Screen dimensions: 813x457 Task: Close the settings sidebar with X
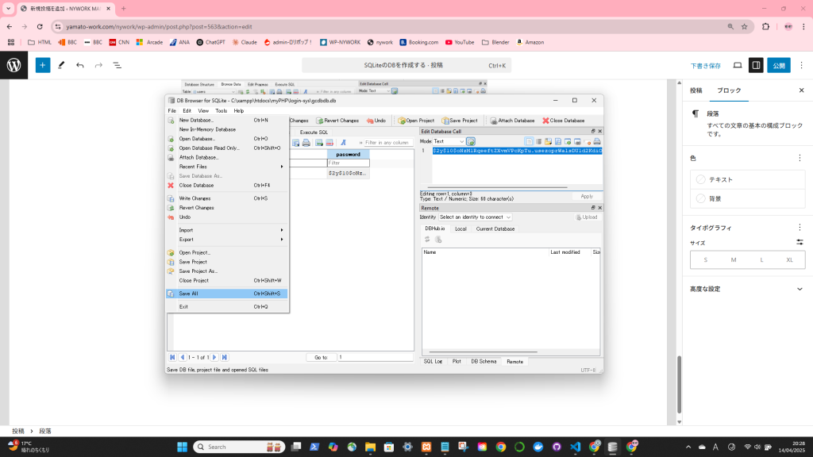tap(801, 90)
